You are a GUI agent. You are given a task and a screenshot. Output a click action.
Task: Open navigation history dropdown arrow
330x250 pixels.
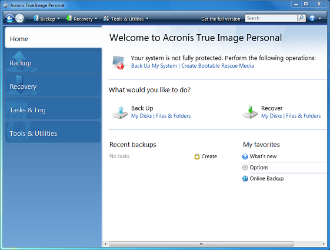(x=26, y=19)
